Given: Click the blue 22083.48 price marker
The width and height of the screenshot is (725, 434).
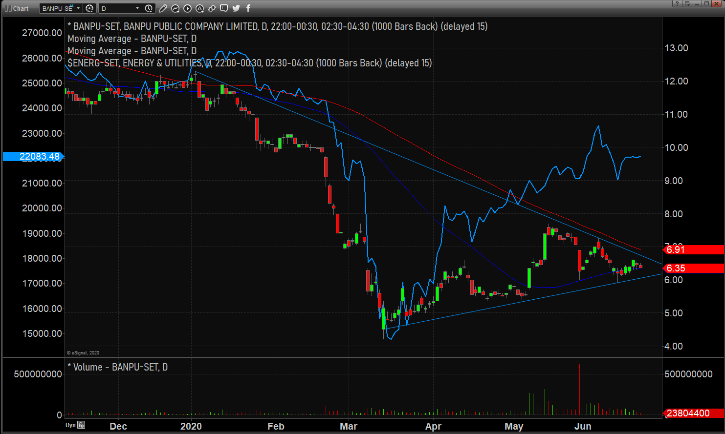Looking at the screenshot, I should (x=33, y=157).
